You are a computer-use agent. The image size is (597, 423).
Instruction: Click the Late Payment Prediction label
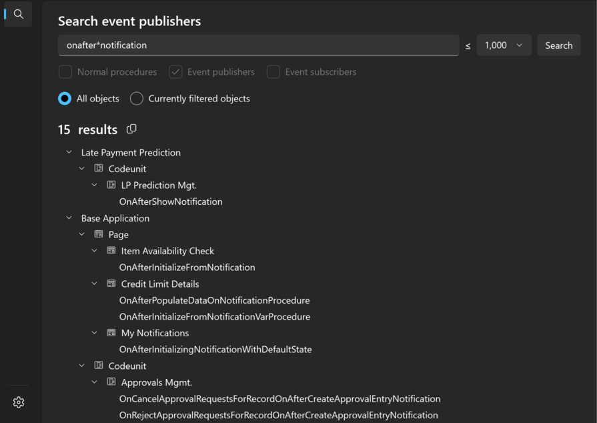(131, 152)
